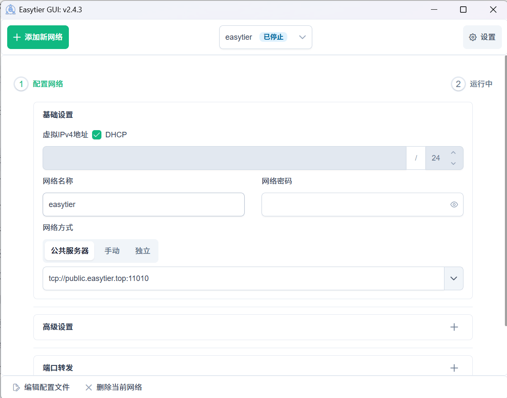Click 编辑配置文件 button
This screenshot has width=507, height=398.
(x=41, y=387)
